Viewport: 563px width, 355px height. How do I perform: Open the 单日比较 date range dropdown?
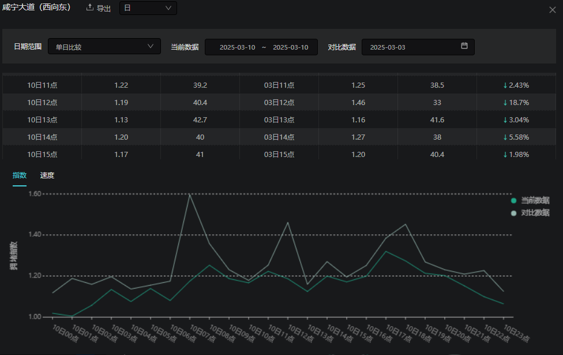coord(104,47)
